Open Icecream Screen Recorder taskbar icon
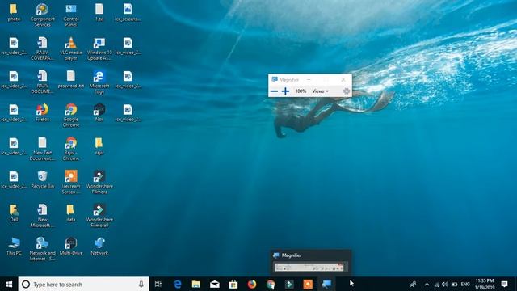Image resolution: width=517 pixels, height=291 pixels. (308, 284)
